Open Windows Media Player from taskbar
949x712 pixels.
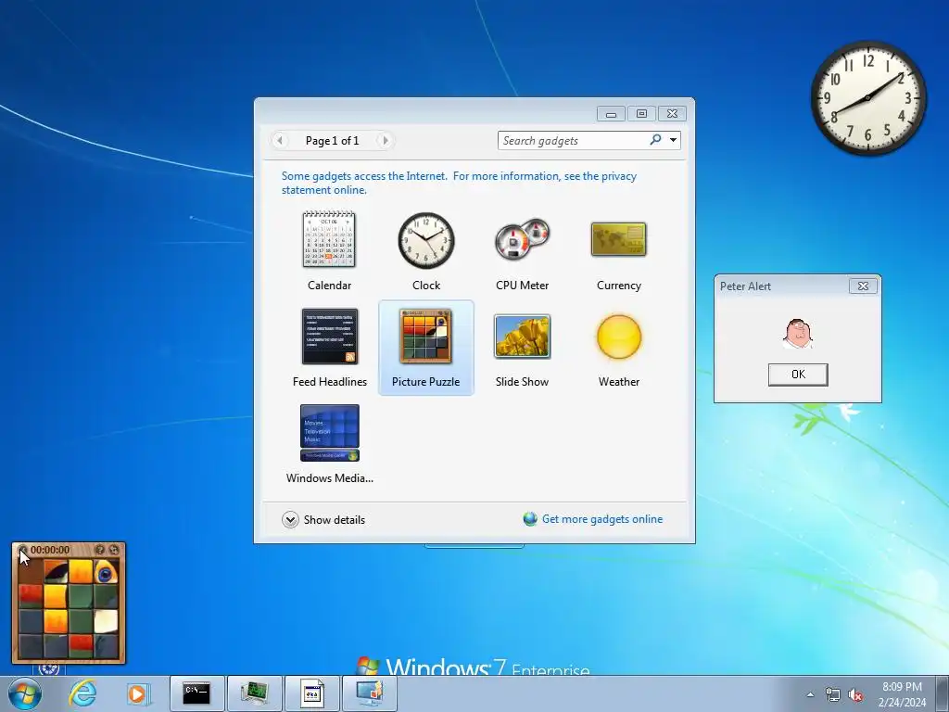coord(138,693)
